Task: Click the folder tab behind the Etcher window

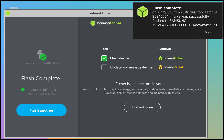Action: pyautogui.click(x=14, y=8)
